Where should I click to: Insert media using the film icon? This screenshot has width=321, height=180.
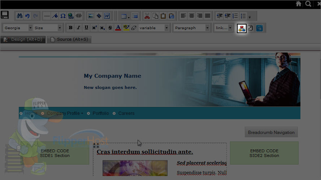[x=99, y=16]
